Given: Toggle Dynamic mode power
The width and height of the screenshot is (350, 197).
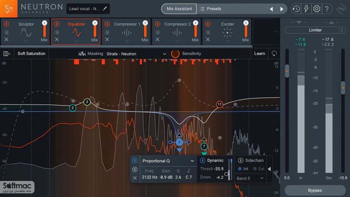Looking at the screenshot, I should [203, 161].
